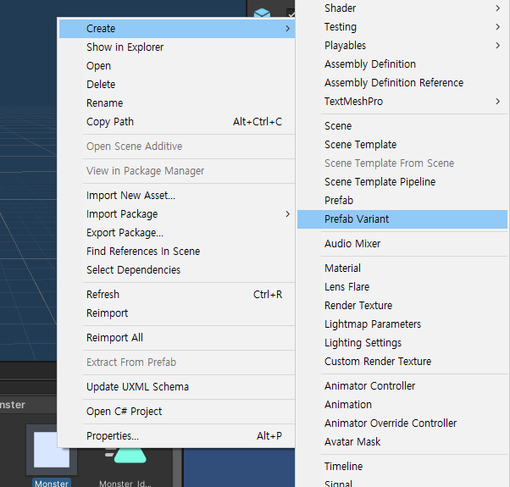Create a Prefab Variant
The height and width of the screenshot is (487, 510).
[402, 219]
